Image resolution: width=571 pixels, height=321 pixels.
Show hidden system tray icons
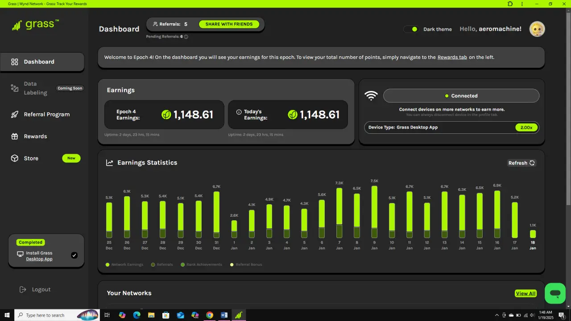click(497, 315)
